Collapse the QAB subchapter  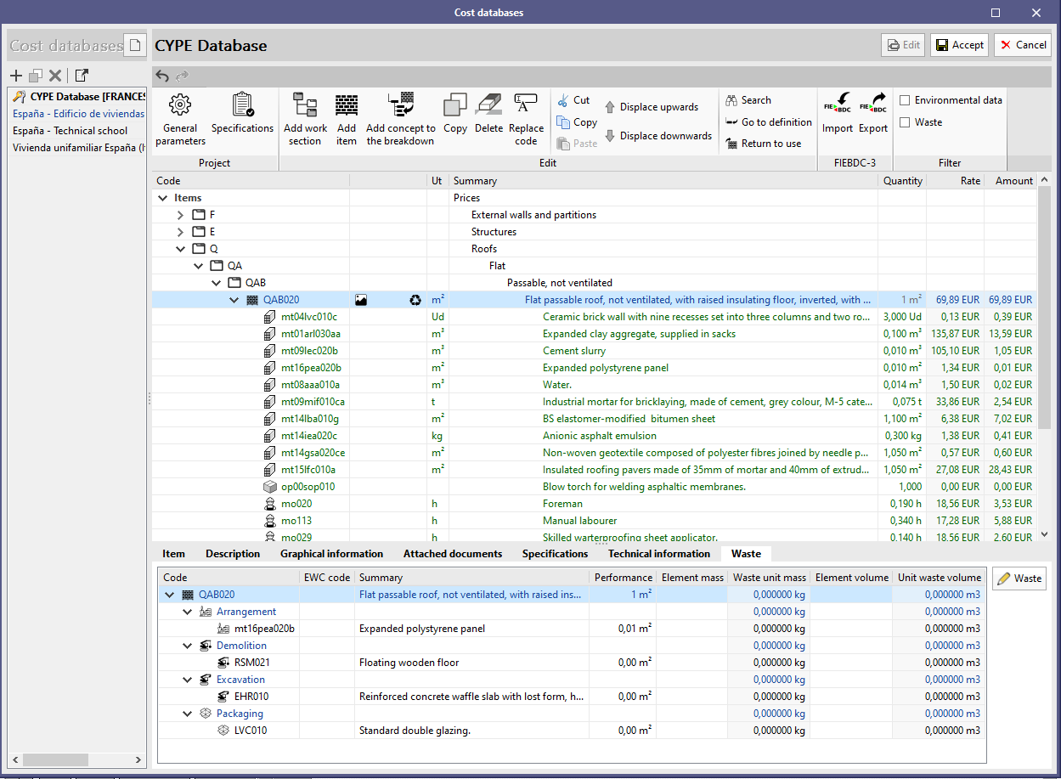point(216,283)
